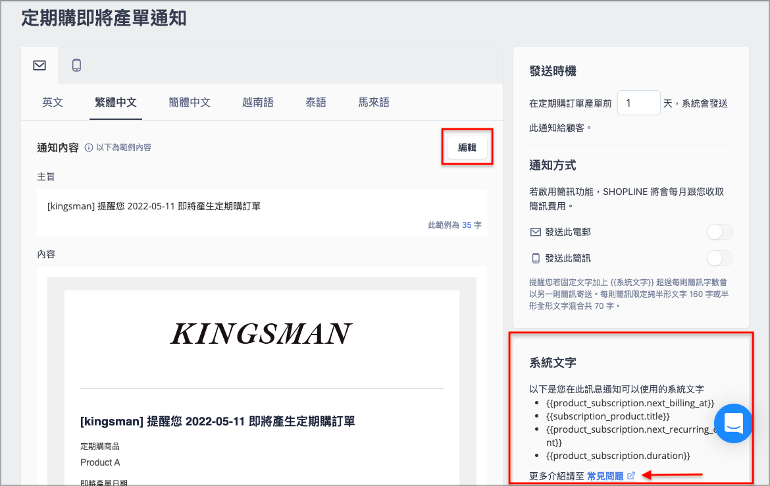
Task: Select the 馬來語 language tab
Action: (x=374, y=102)
